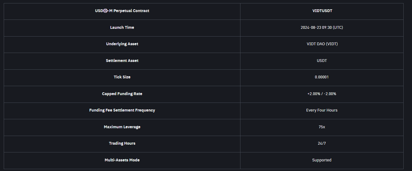Select the VIDTUSDT contract name cell
412x171 pixels.
[322, 11]
